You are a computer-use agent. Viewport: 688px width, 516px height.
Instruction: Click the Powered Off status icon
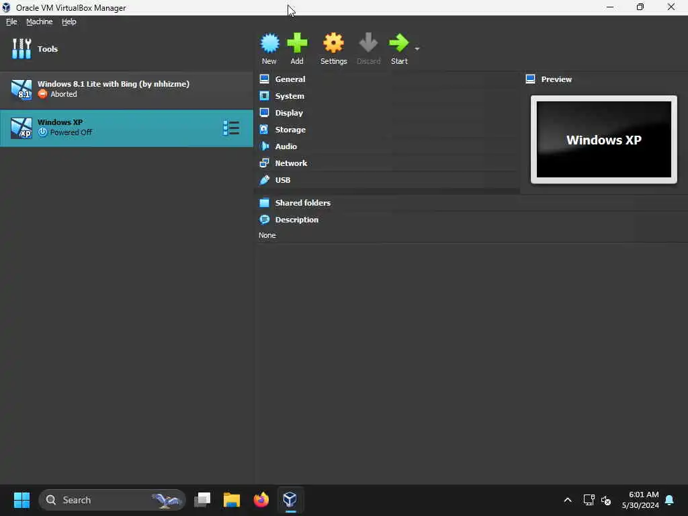(x=42, y=132)
